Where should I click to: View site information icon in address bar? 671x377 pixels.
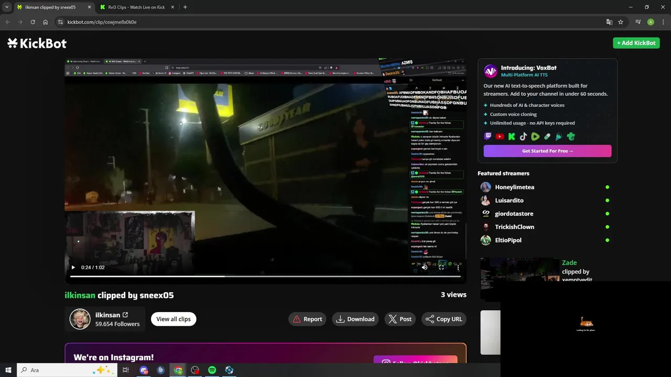click(60, 22)
